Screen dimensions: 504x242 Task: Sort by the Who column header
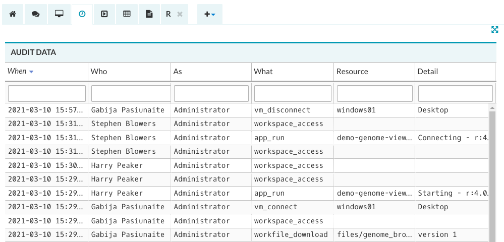(x=99, y=72)
